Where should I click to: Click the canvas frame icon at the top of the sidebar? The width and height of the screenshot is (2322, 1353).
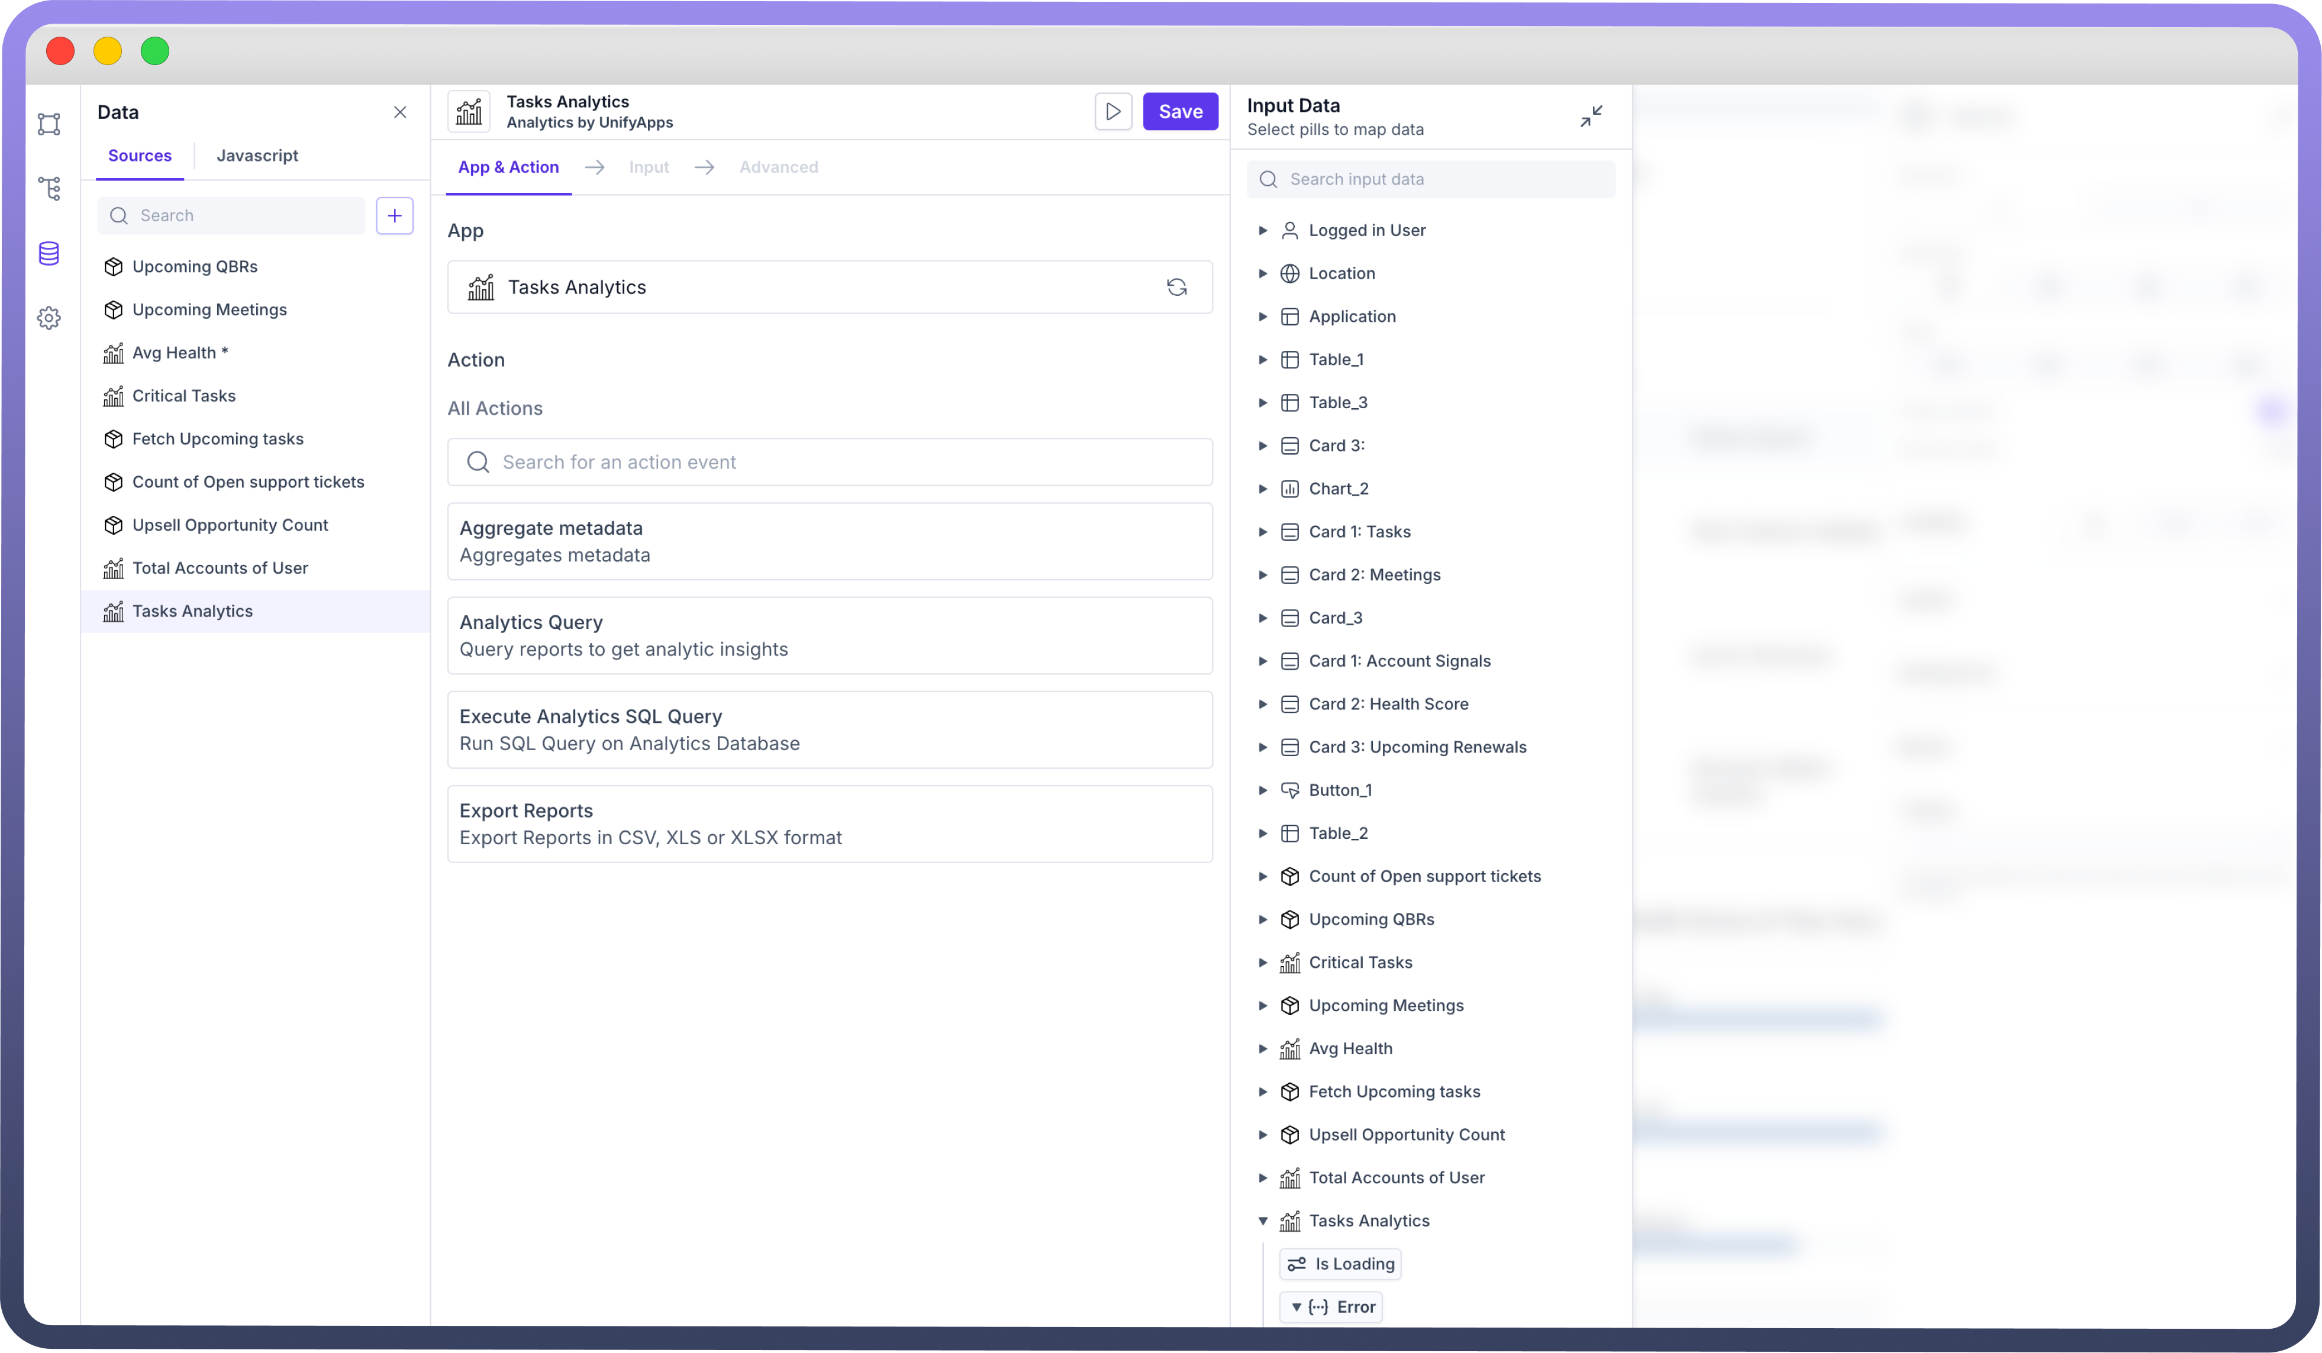[x=49, y=124]
